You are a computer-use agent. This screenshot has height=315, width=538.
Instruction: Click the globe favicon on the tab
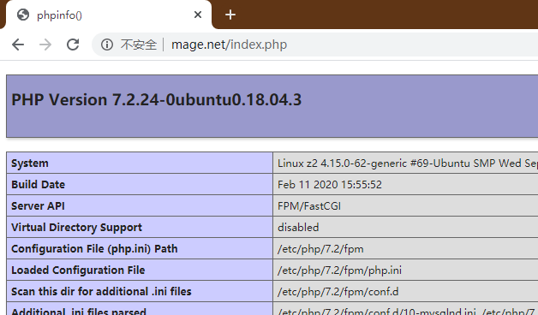pos(23,15)
